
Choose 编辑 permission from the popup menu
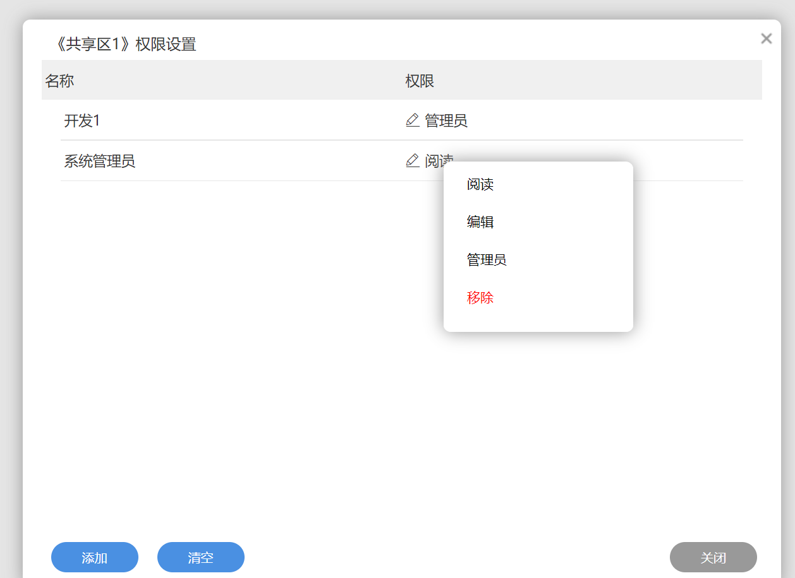[x=480, y=222]
